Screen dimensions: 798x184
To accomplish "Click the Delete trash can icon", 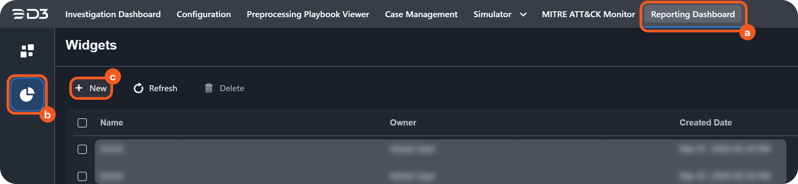I will pyautogui.click(x=209, y=88).
